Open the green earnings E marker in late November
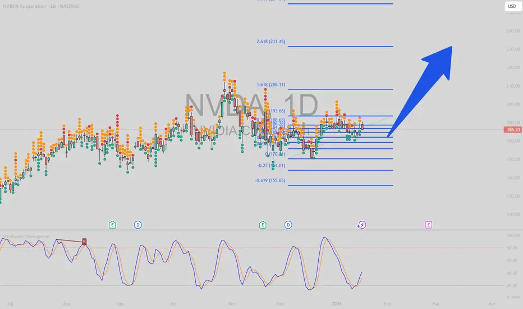Image resolution: width=523 pixels, height=309 pixels. [x=263, y=225]
